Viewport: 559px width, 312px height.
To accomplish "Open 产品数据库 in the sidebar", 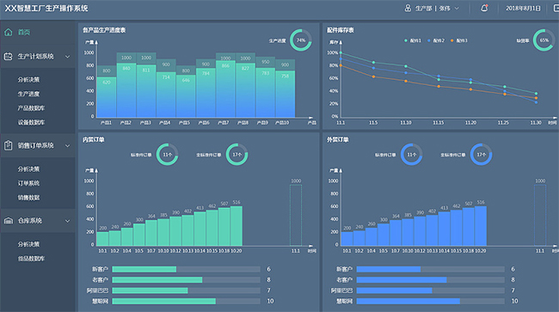I will (31, 108).
